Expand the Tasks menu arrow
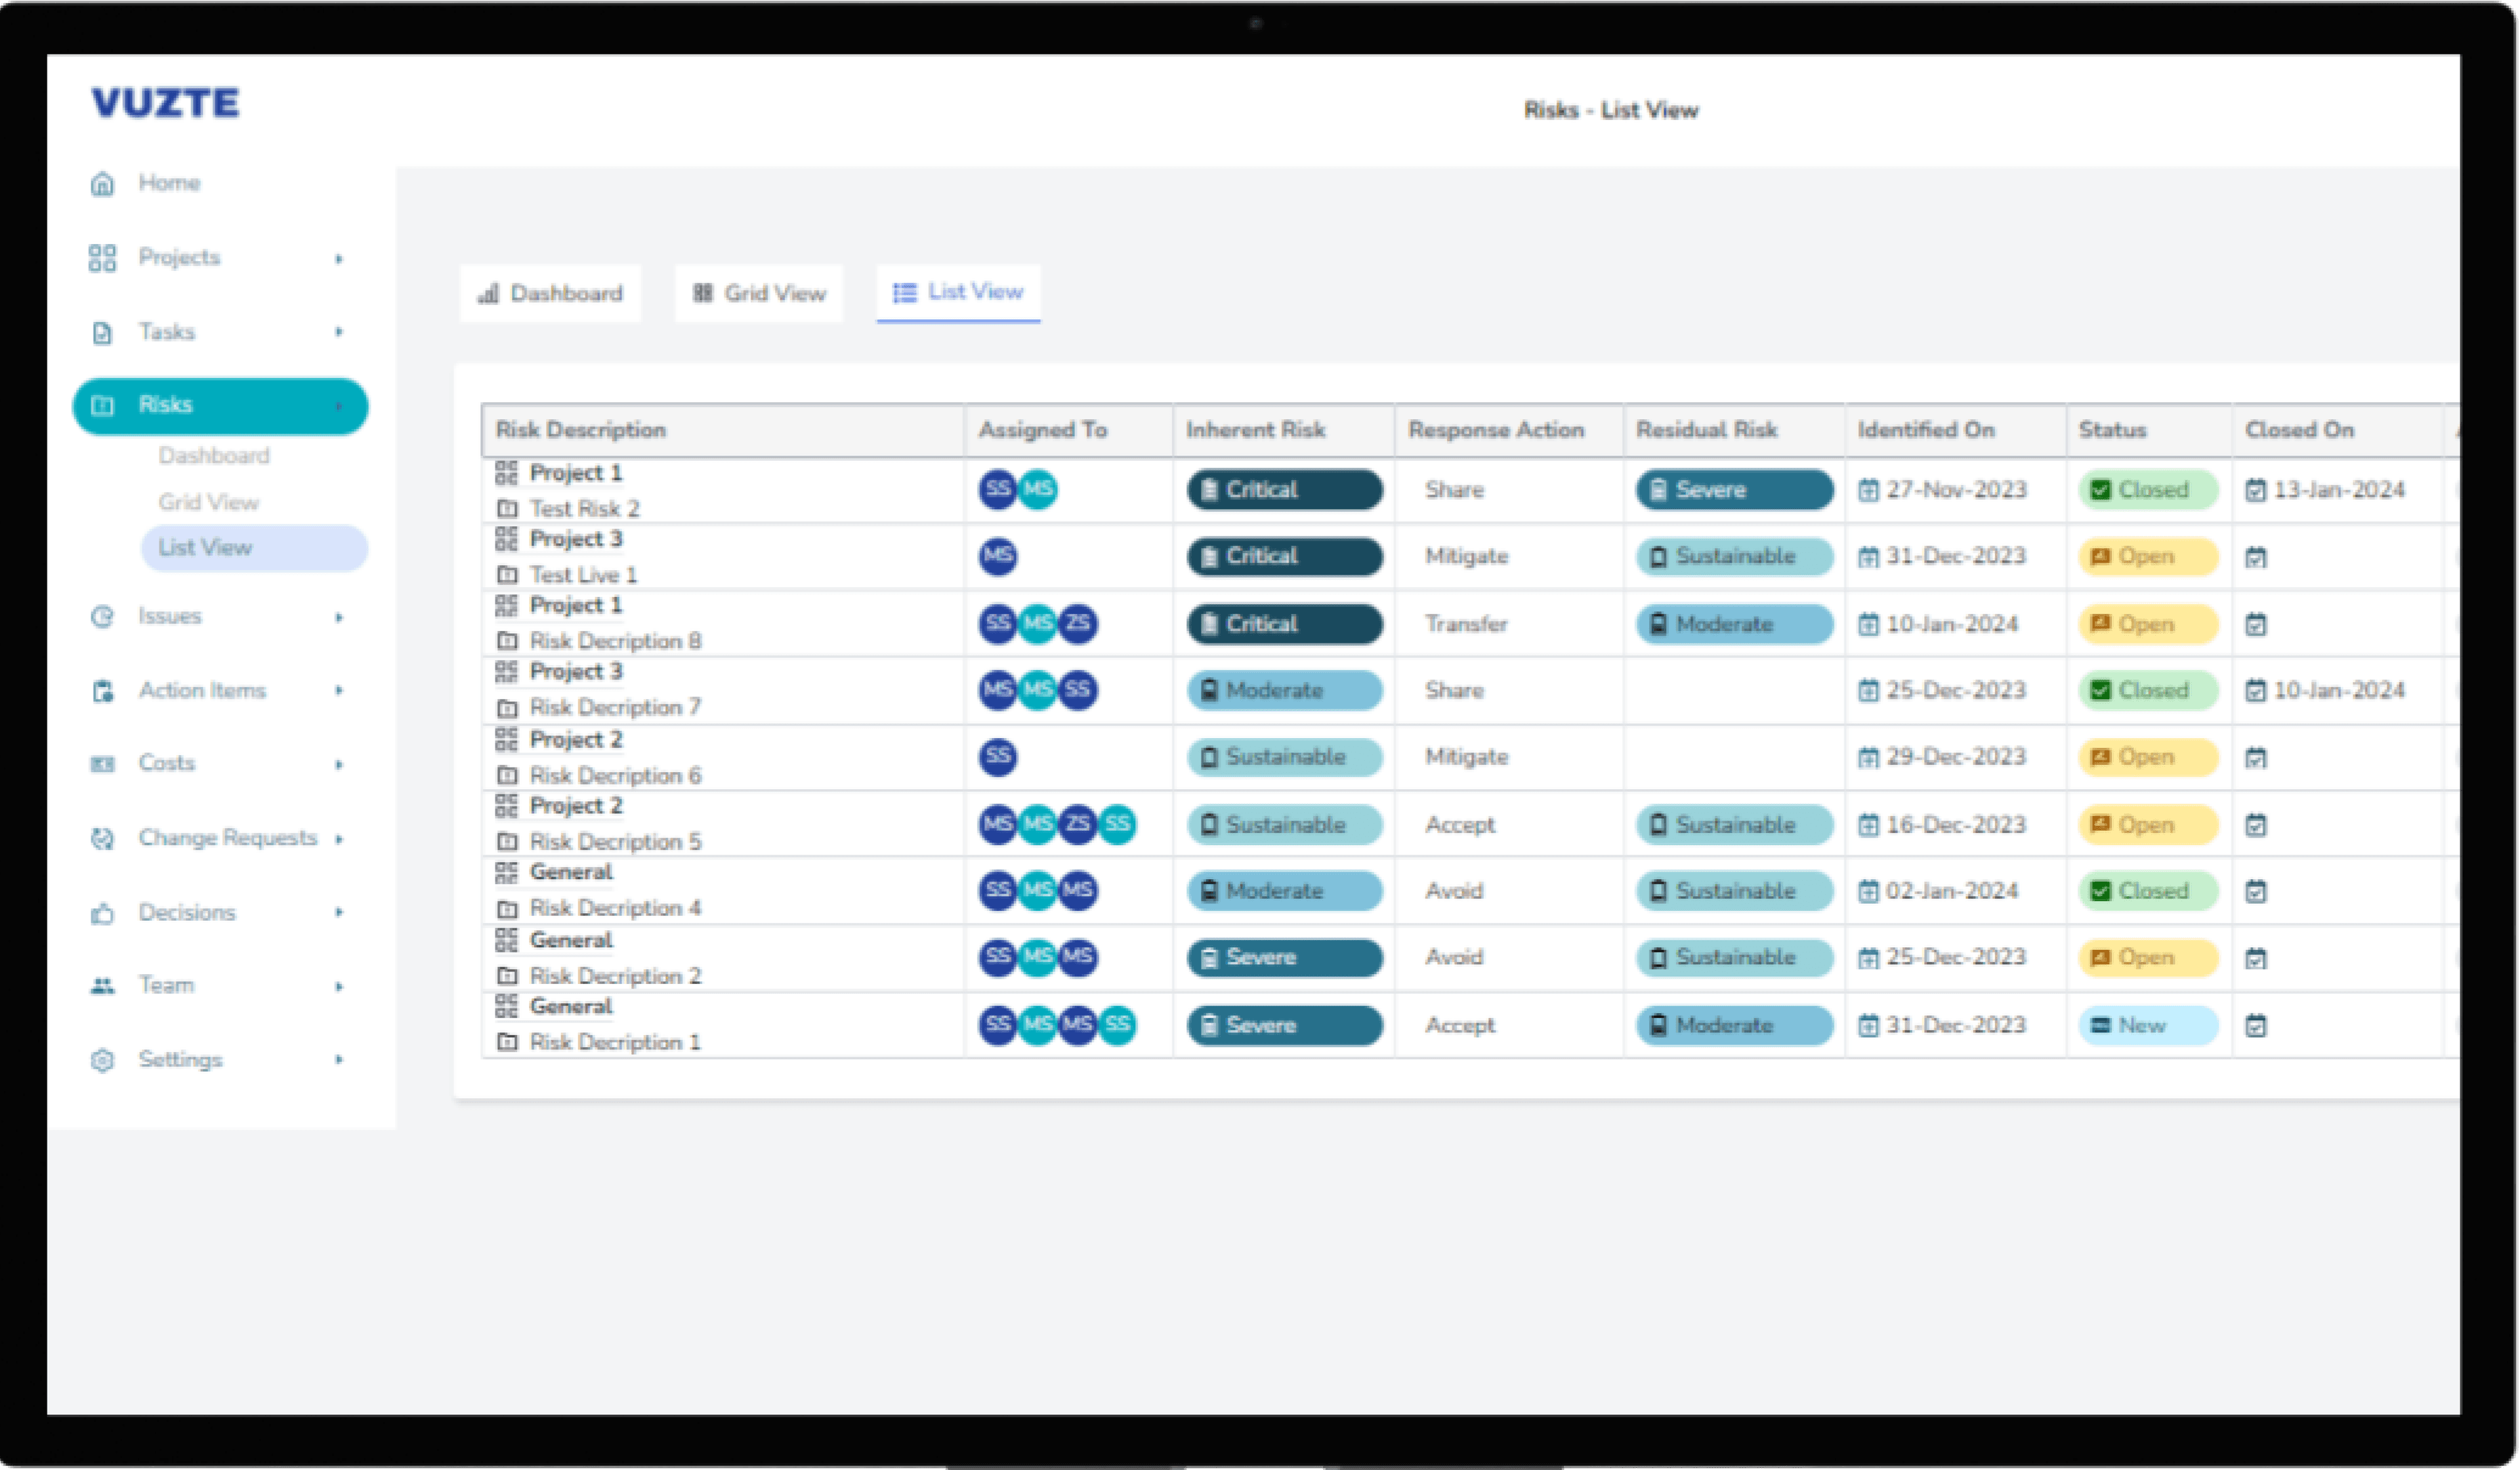This screenshot has height=1470, width=2520. coord(339,332)
